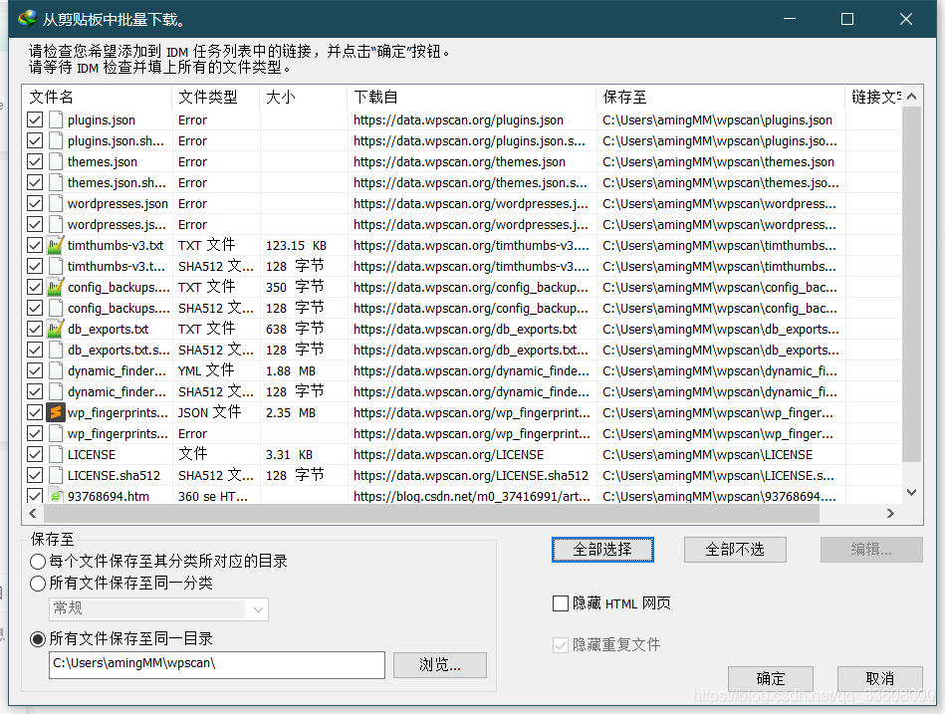Click the IDM app icon in title bar

28,19
